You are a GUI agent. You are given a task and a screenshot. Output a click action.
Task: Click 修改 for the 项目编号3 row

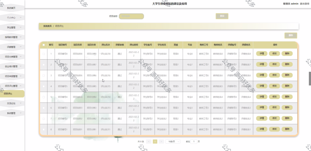pos(275,108)
